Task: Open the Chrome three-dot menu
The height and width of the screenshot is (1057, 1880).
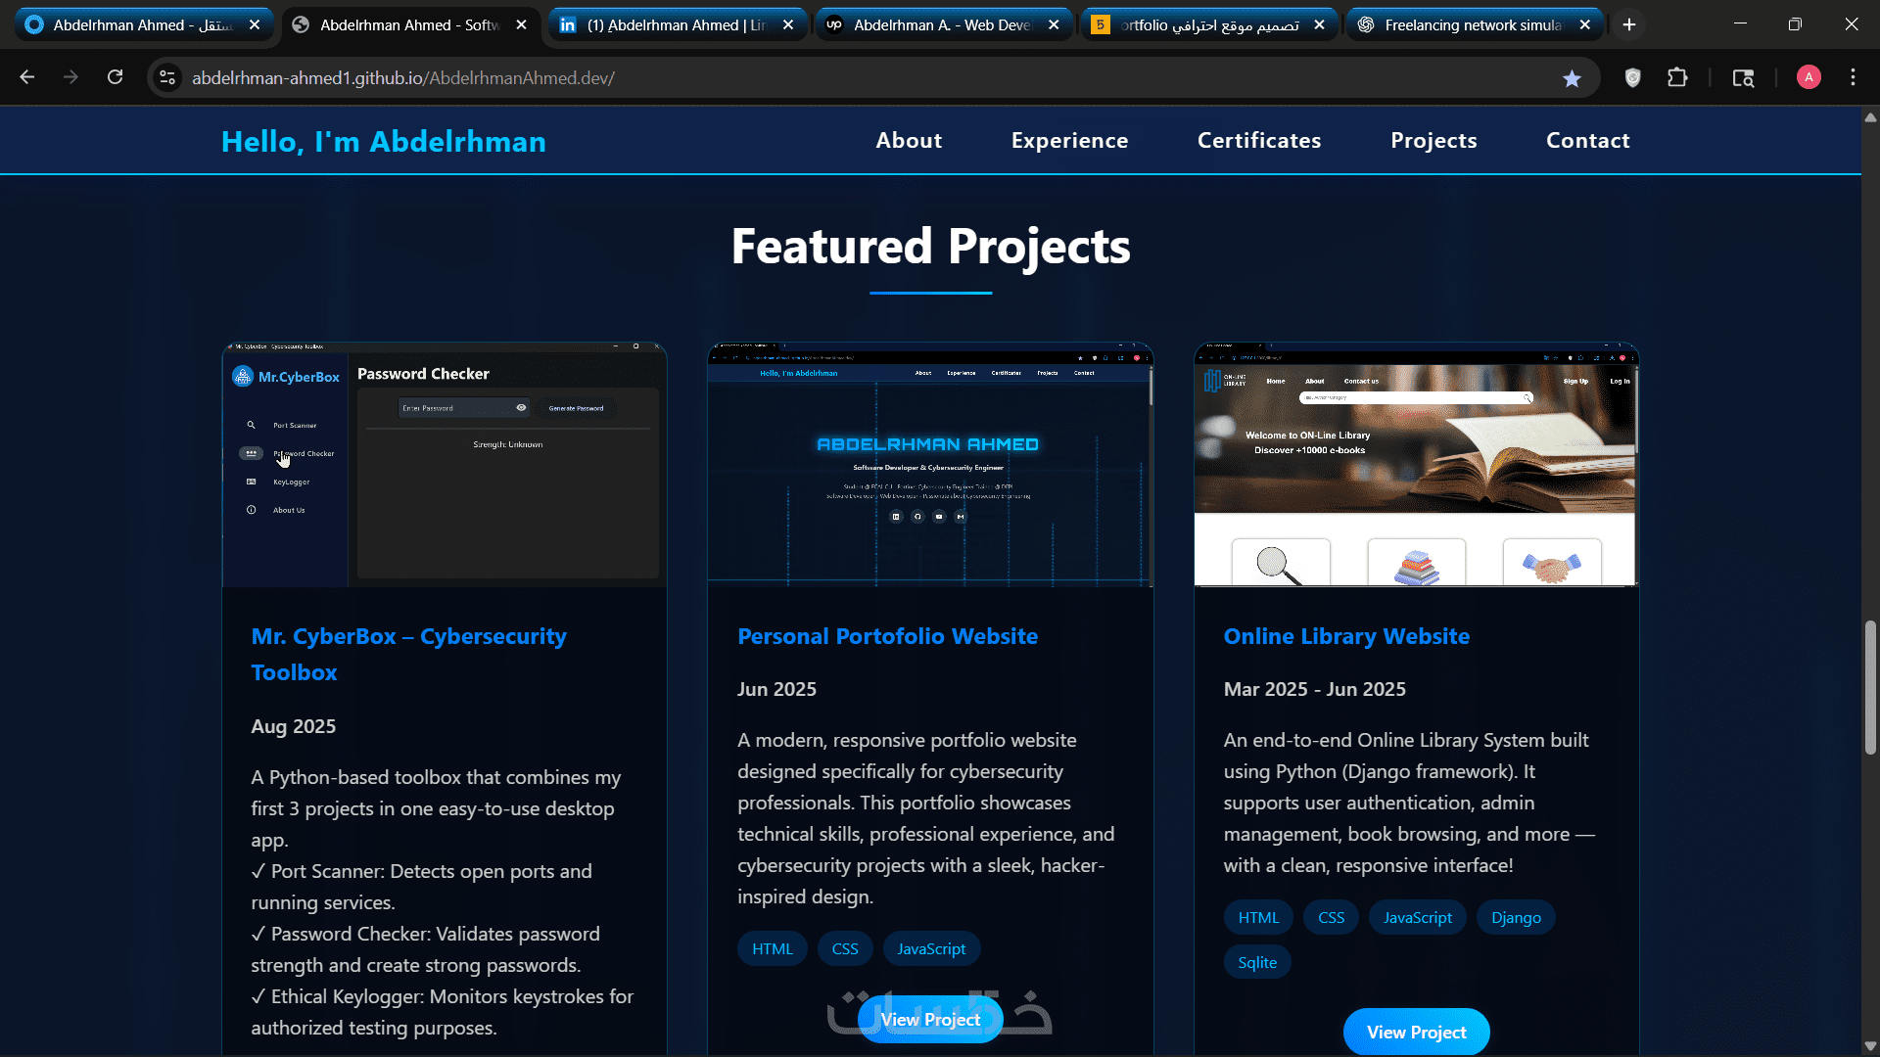Action: tap(1853, 77)
